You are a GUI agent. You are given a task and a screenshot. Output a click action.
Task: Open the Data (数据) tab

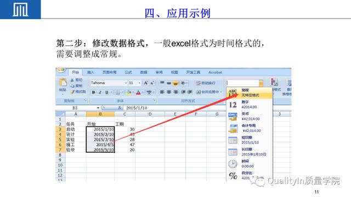tap(144, 72)
